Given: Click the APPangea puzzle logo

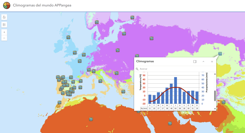Looking at the screenshot, I should point(6,6).
